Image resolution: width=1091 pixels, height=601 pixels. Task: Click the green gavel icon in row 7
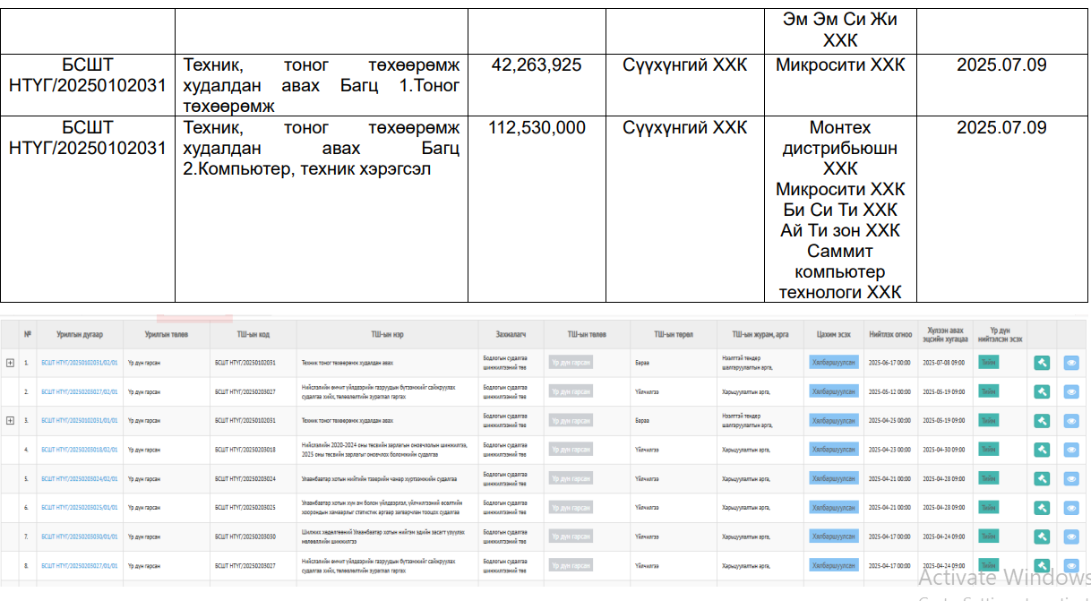(x=1042, y=537)
